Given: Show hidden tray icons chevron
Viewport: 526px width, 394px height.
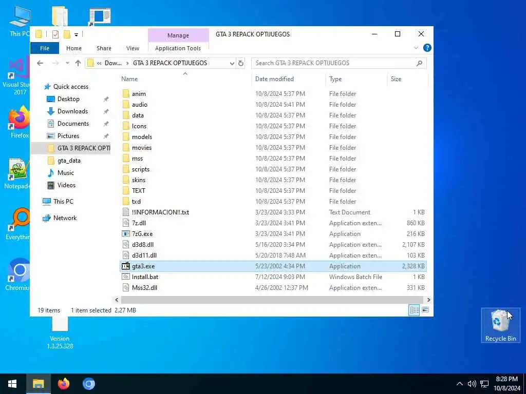Looking at the screenshot, I should click(460, 384).
